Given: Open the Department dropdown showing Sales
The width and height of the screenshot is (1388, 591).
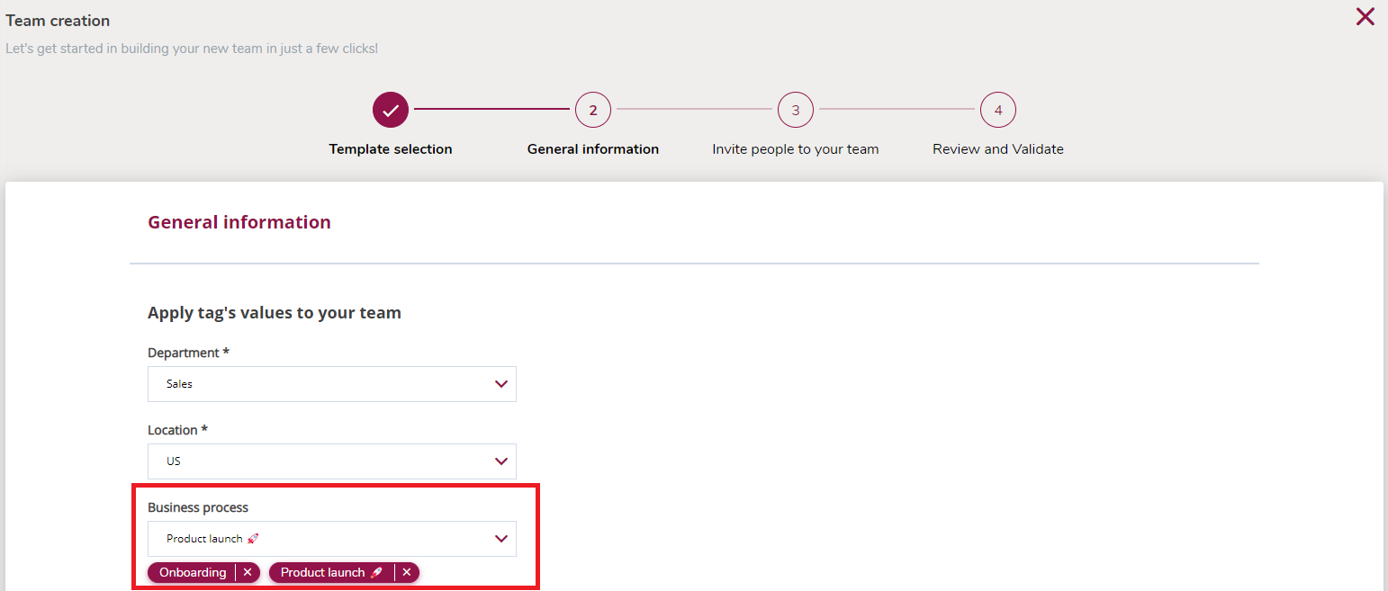Looking at the screenshot, I should (x=332, y=384).
